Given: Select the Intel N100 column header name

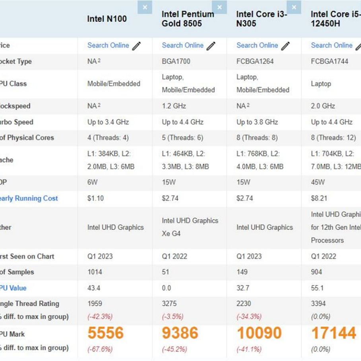Looking at the screenshot, I should click(107, 19).
